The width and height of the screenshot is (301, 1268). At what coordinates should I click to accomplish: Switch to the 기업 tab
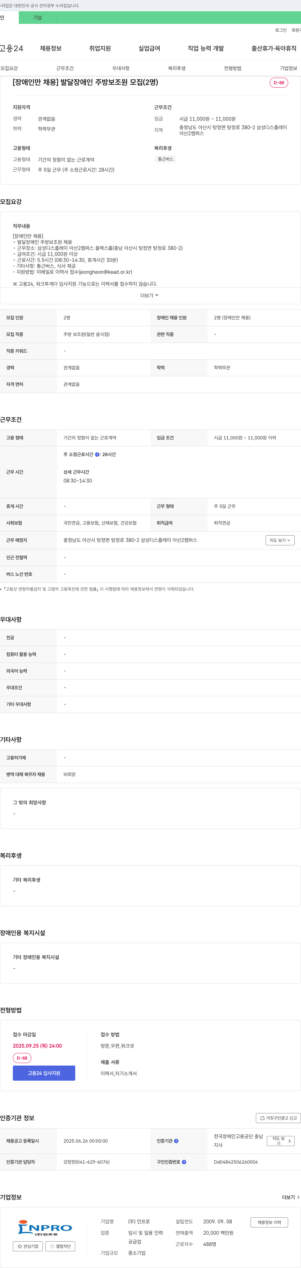[x=37, y=18]
